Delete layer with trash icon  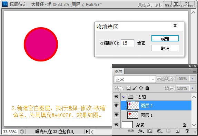187,131
